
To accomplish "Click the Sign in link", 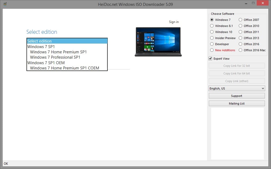I will pyautogui.click(x=174, y=22).
